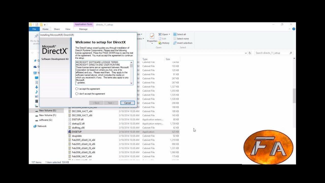
Task: Sort files by the Size column
Action: click(x=168, y=59)
